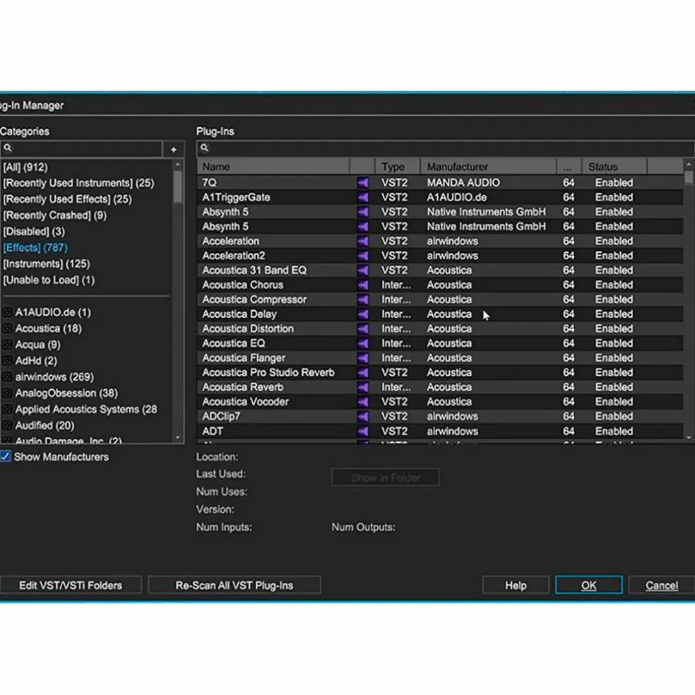Viewport: 695px width, 695px height.
Task: Click the purple plug-in icon for 7Q
Action: click(363, 183)
